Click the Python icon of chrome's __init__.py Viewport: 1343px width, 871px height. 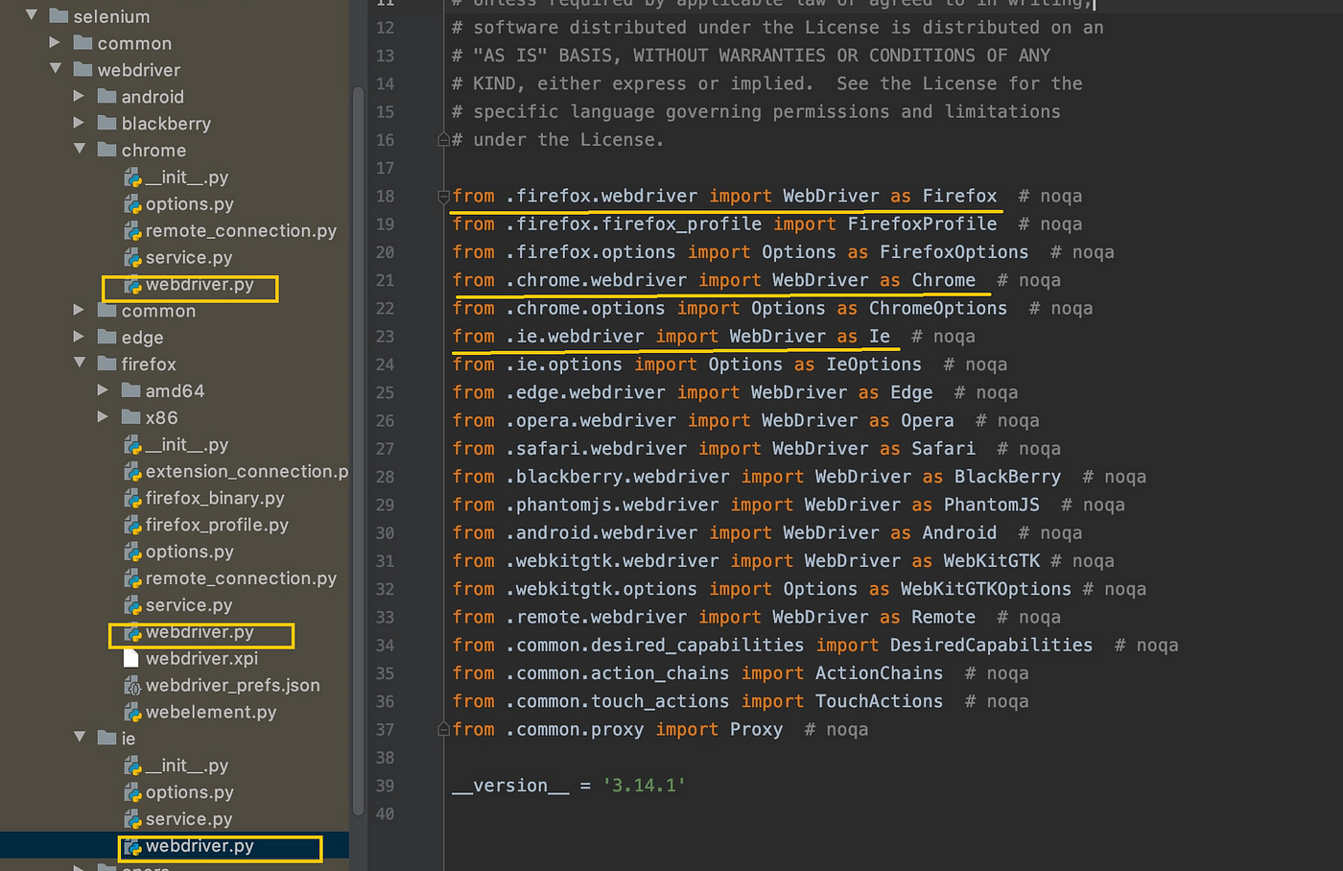coord(133,177)
